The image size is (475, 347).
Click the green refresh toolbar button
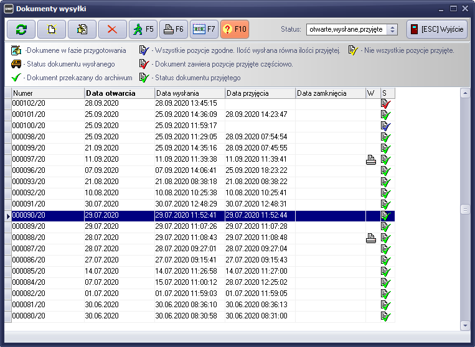click(21, 29)
